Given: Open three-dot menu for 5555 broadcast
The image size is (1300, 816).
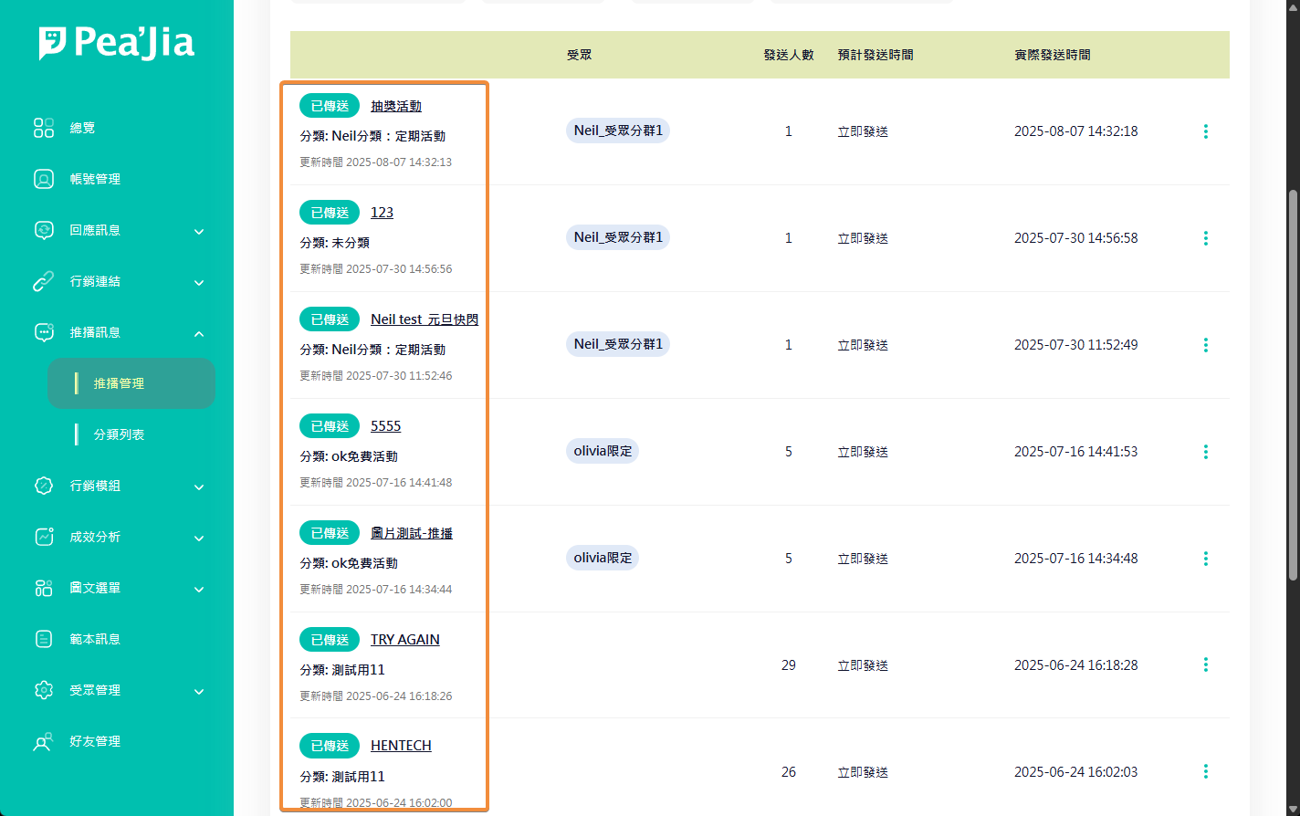Looking at the screenshot, I should point(1205,452).
